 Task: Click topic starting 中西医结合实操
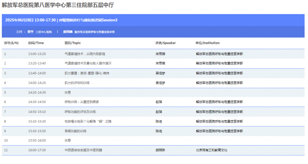(x=83, y=150)
